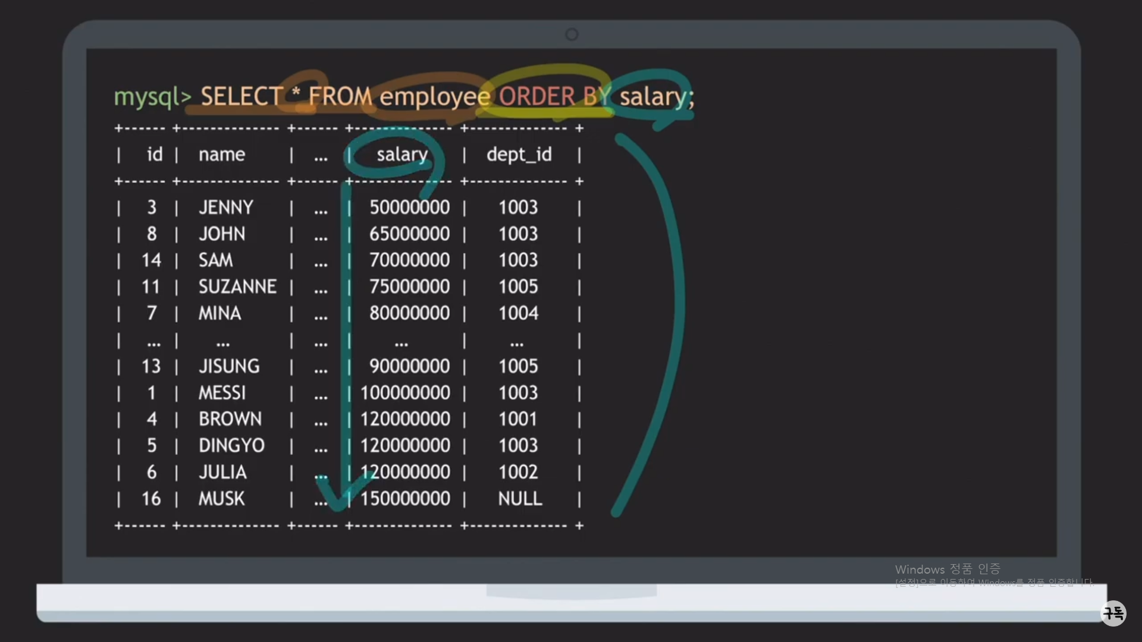Viewport: 1142px width, 642px height.
Task: Click the name column header
Action: click(221, 155)
